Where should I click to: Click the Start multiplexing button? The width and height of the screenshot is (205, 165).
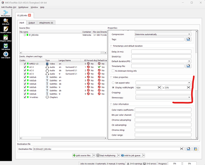click(x=107, y=155)
